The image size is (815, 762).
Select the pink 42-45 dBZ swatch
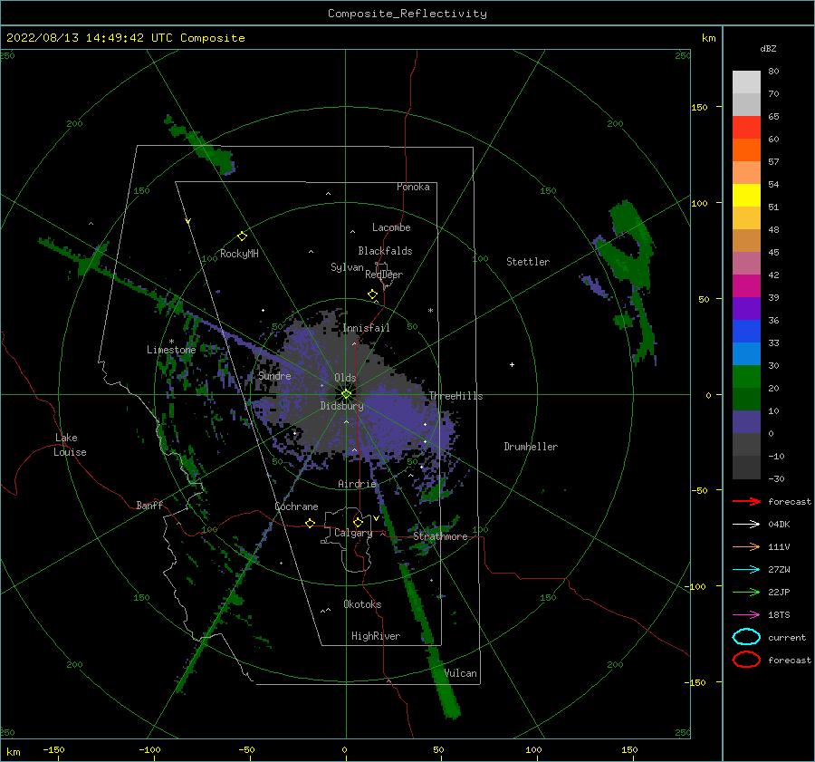746,264
